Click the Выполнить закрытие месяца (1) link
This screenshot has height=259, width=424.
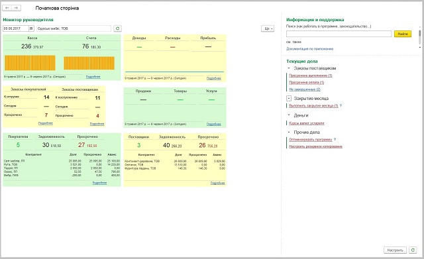click(313, 106)
